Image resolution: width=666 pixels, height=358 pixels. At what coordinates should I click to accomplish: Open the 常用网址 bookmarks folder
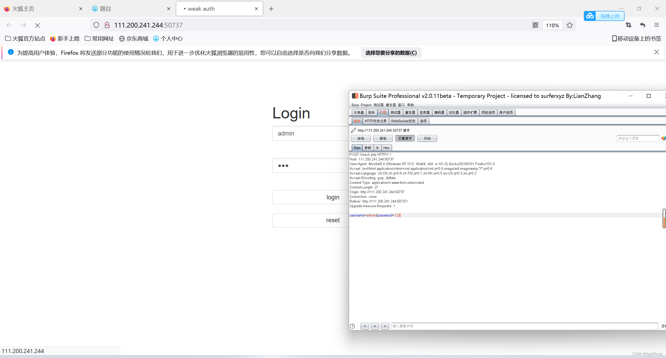point(99,39)
